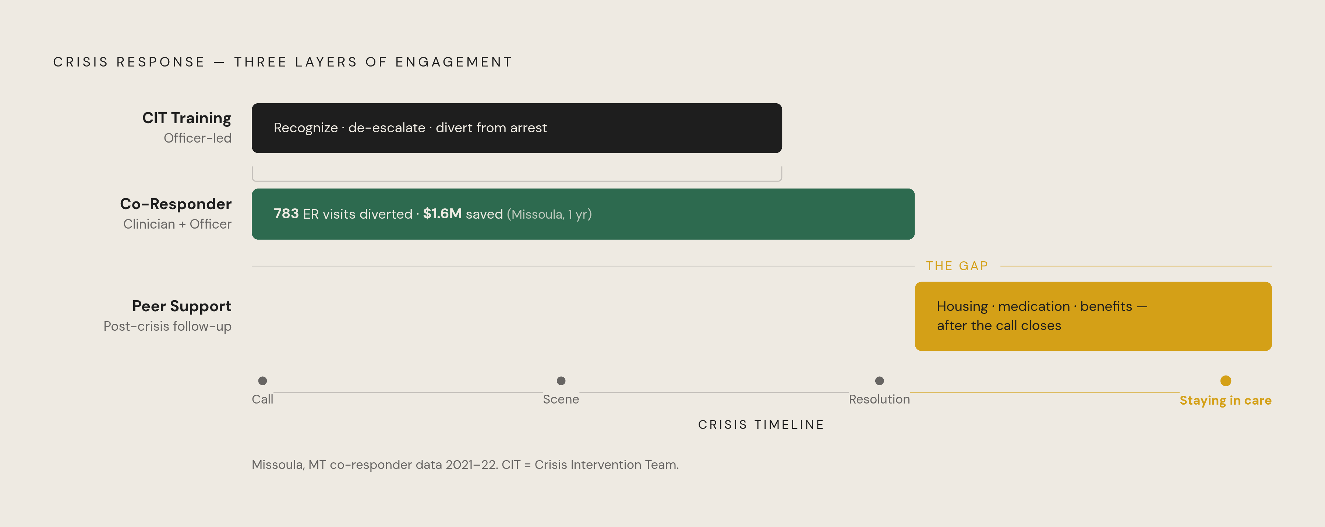
Task: Click the 'Co-Responder' row label
Action: [176, 204]
